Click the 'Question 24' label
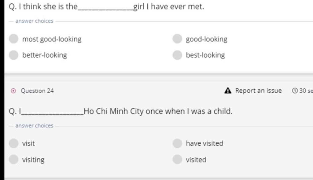The image size is (313, 180). pos(37,91)
